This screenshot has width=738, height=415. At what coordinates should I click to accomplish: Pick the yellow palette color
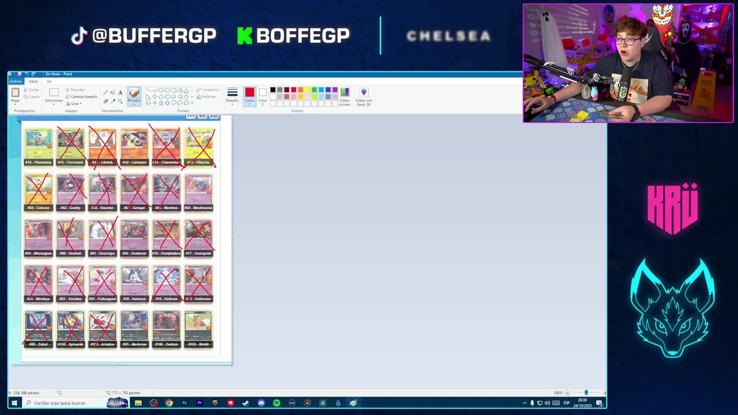307,90
